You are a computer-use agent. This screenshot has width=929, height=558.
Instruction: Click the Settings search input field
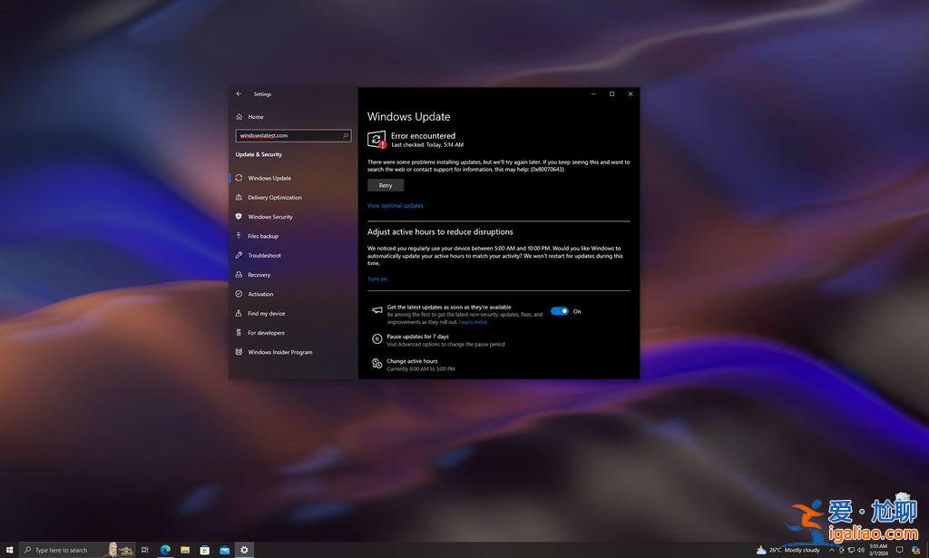pyautogui.click(x=288, y=135)
